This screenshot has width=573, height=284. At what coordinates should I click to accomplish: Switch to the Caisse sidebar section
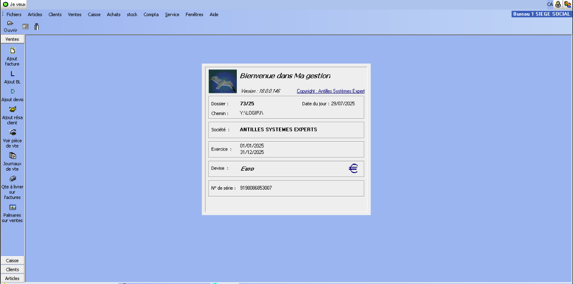click(x=12, y=260)
